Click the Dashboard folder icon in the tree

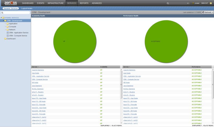point(5,39)
